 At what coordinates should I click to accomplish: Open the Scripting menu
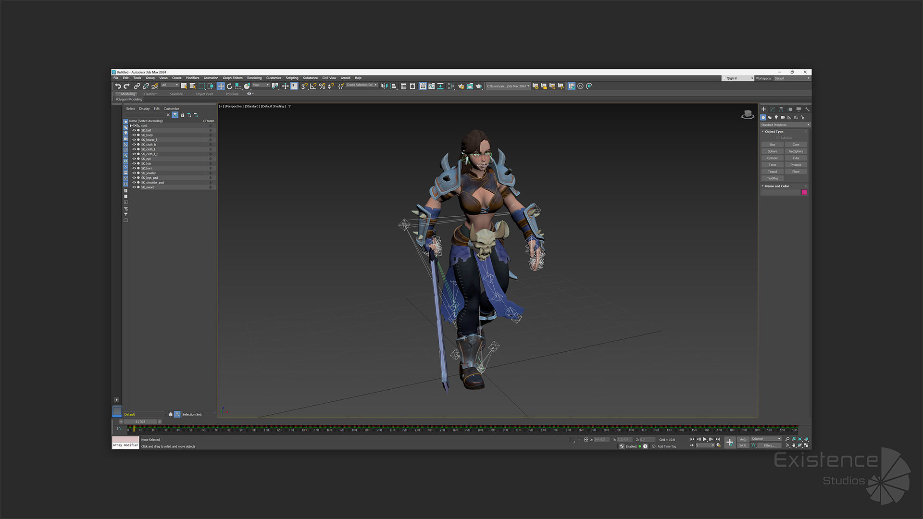(292, 78)
